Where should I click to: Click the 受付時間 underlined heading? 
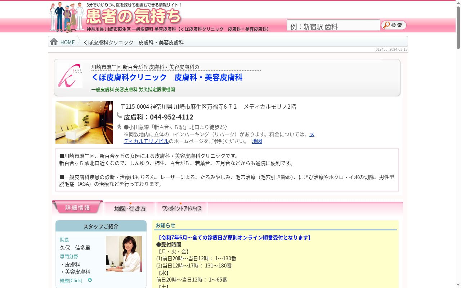[171, 244]
